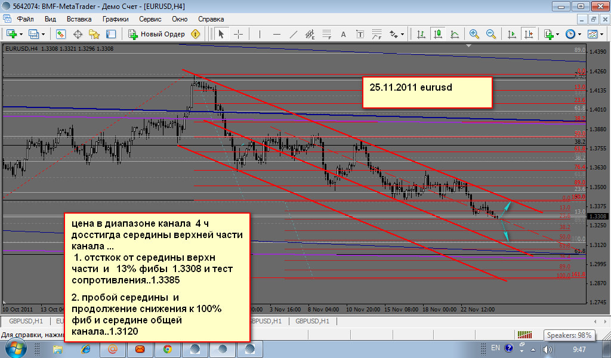This screenshot has height=358, width=611.
Task: Switch to the leftmost GBPUSD,H1 chart tab
Action: 26,321
